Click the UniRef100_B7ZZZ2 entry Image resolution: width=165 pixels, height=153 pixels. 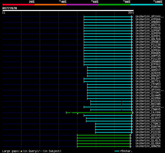148,101
